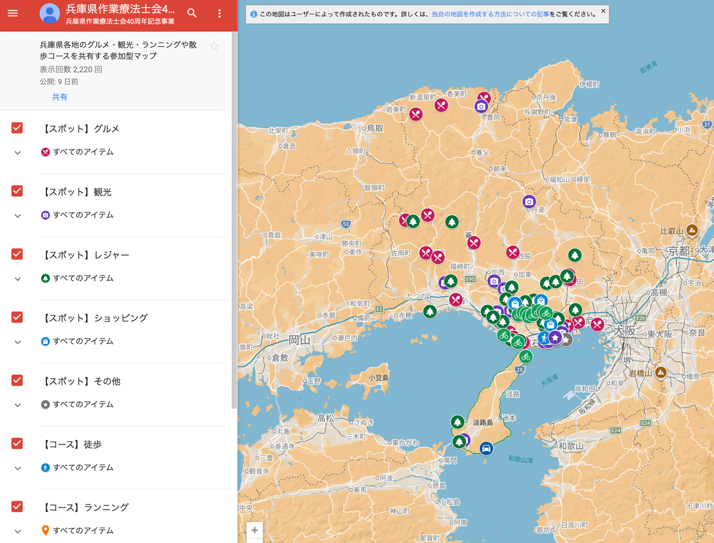The width and height of the screenshot is (714, 543).
Task: Expand items under 【スポット】観光 layer
Action: coord(18,216)
